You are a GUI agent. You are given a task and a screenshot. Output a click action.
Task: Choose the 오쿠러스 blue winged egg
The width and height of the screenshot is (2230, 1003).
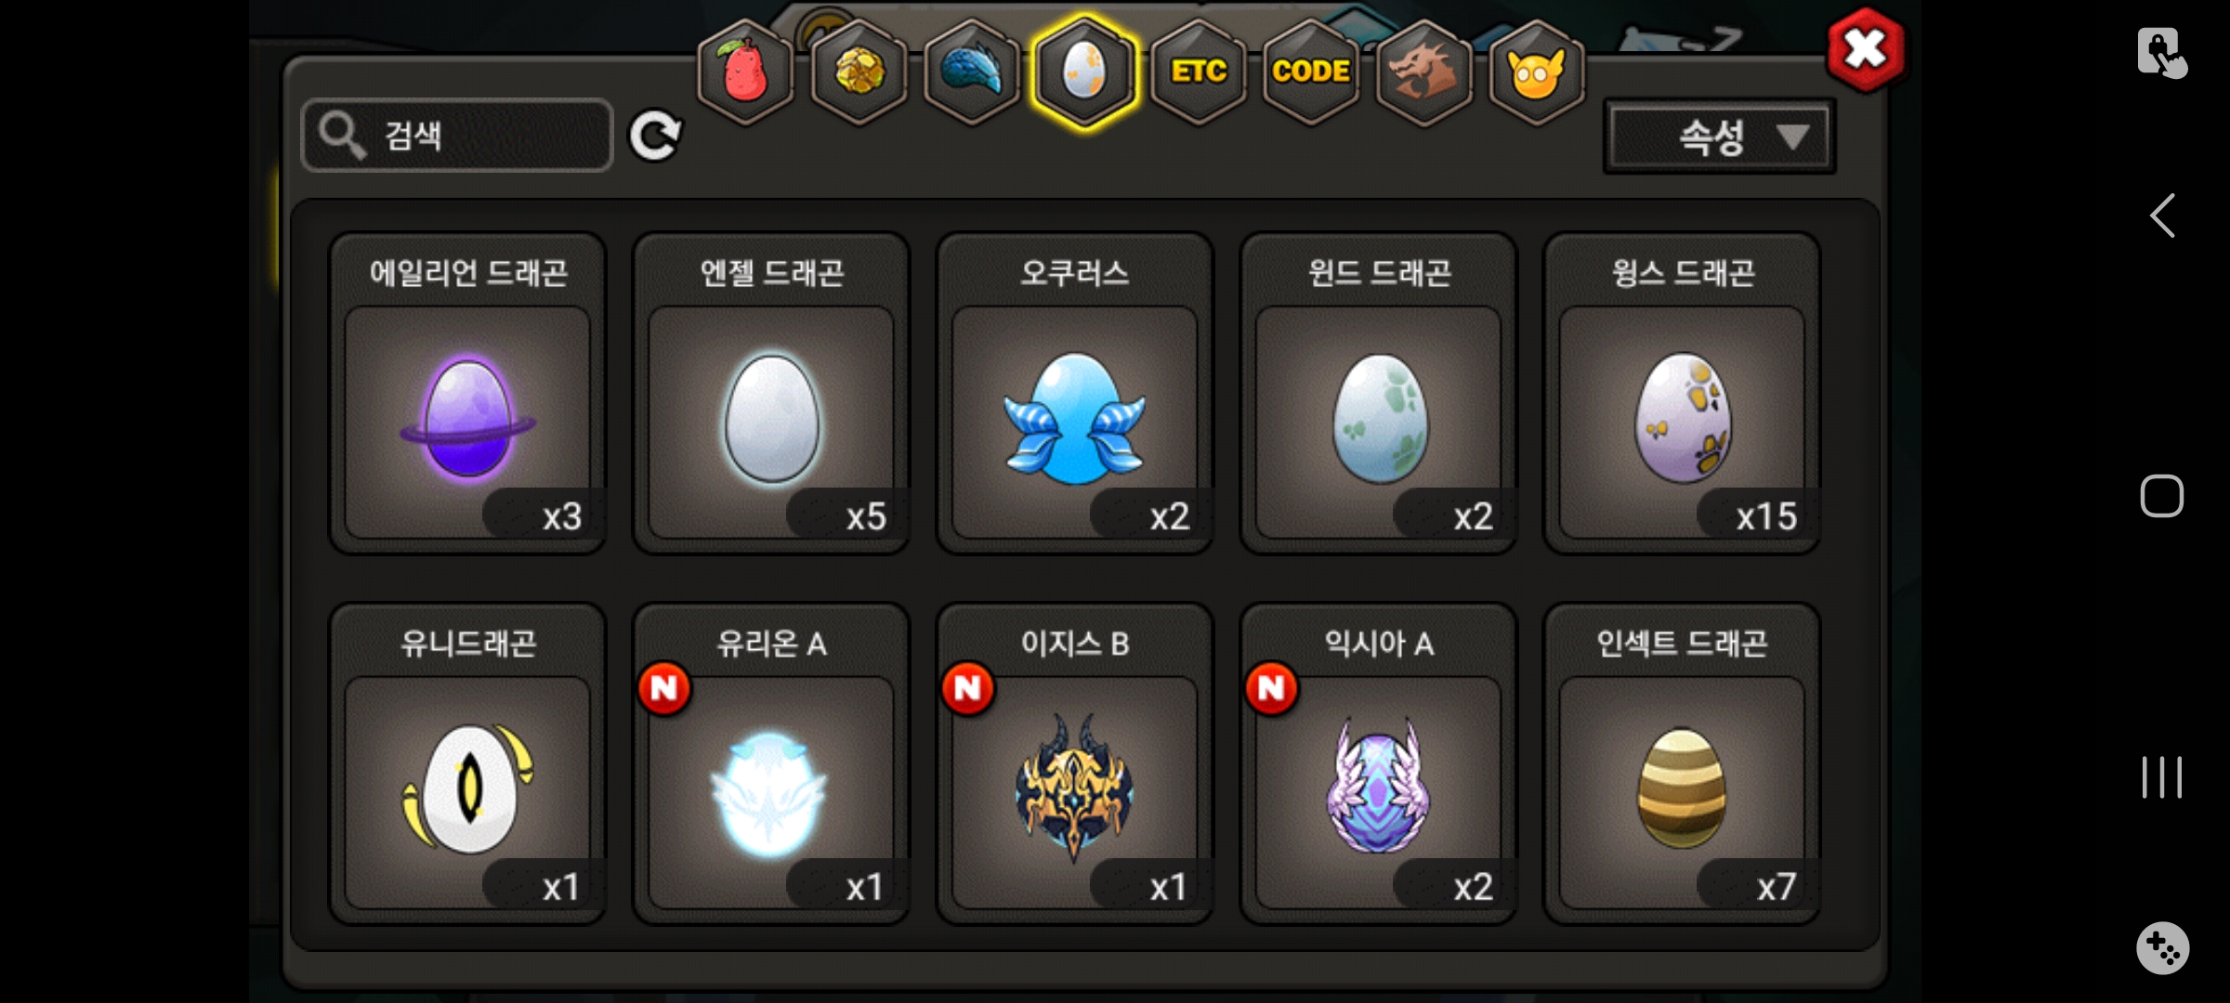click(1075, 394)
